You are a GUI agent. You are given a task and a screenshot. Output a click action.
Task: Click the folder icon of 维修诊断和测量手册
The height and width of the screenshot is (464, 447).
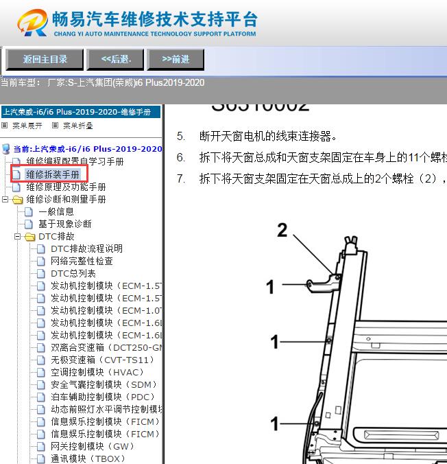click(17, 200)
